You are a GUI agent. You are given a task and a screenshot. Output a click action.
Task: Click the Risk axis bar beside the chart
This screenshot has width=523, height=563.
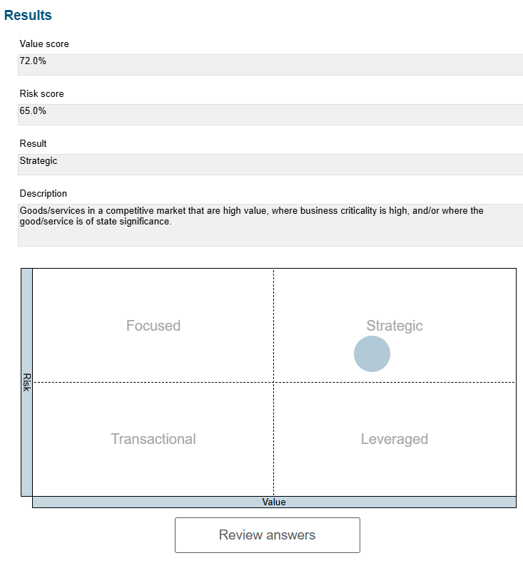(26, 383)
